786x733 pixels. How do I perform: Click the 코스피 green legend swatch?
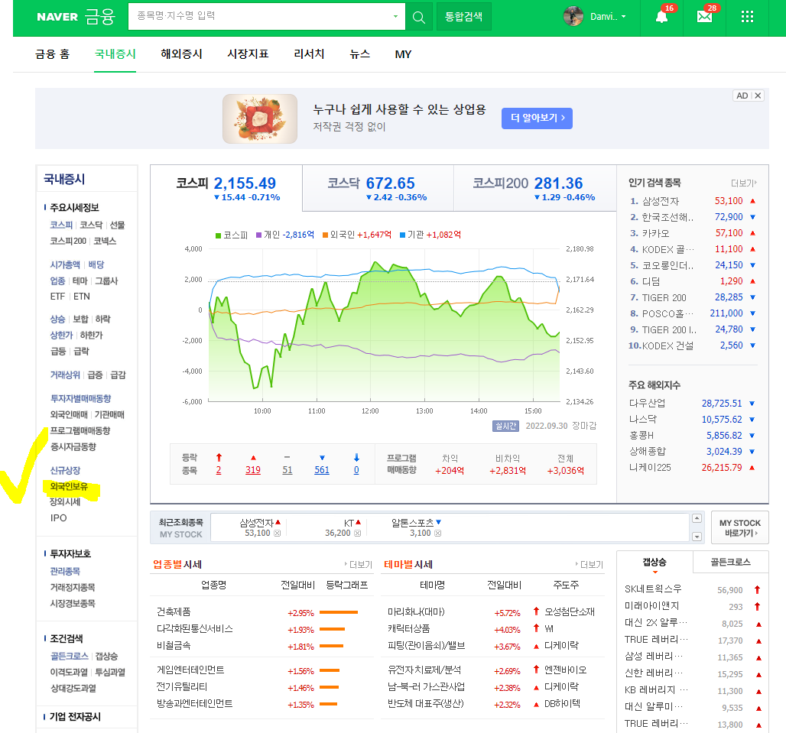pos(219,235)
